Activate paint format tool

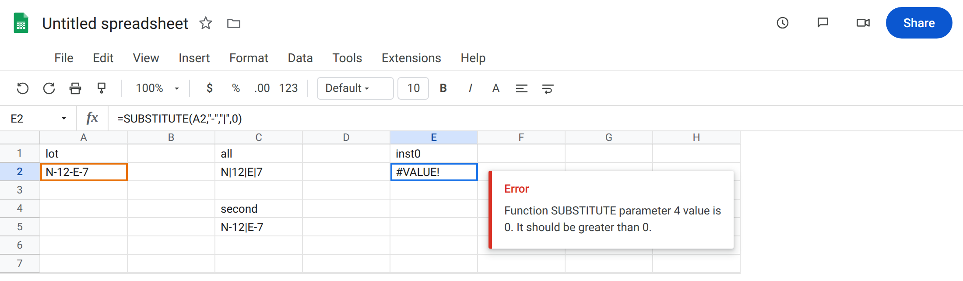[102, 88]
